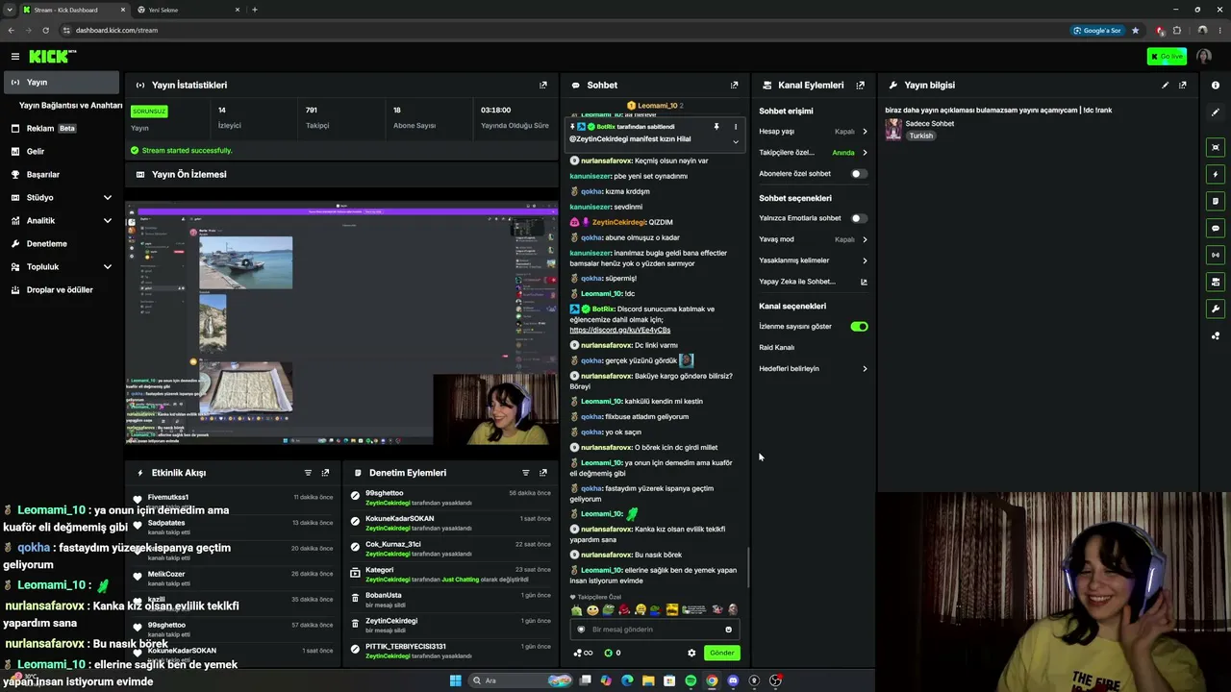Image resolution: width=1231 pixels, height=692 pixels.
Task: Open a new browser tab
Action: click(x=254, y=10)
